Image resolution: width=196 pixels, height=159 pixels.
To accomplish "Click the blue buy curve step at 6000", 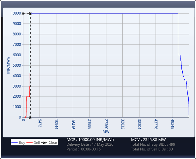I will click(x=179, y=55).
